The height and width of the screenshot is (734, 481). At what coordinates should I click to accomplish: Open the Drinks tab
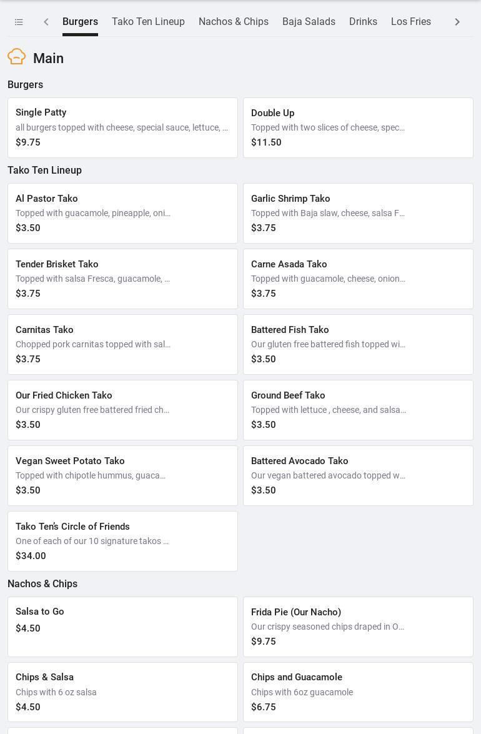363,22
